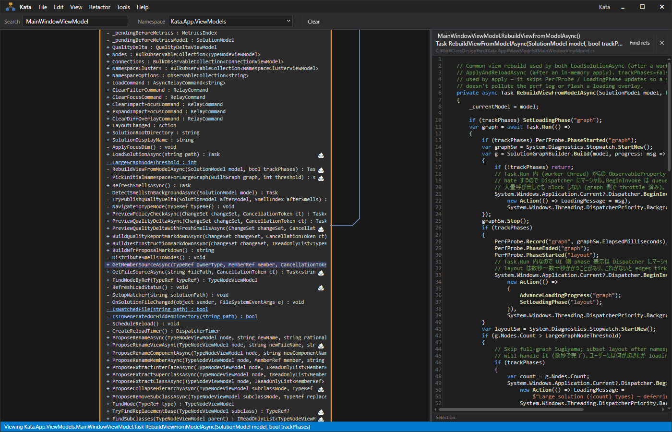Image resolution: width=672 pixels, height=432 pixels.
Task: Click smell icon on PickInitialNamespaceForLargeGraph row
Action: tap(321, 178)
